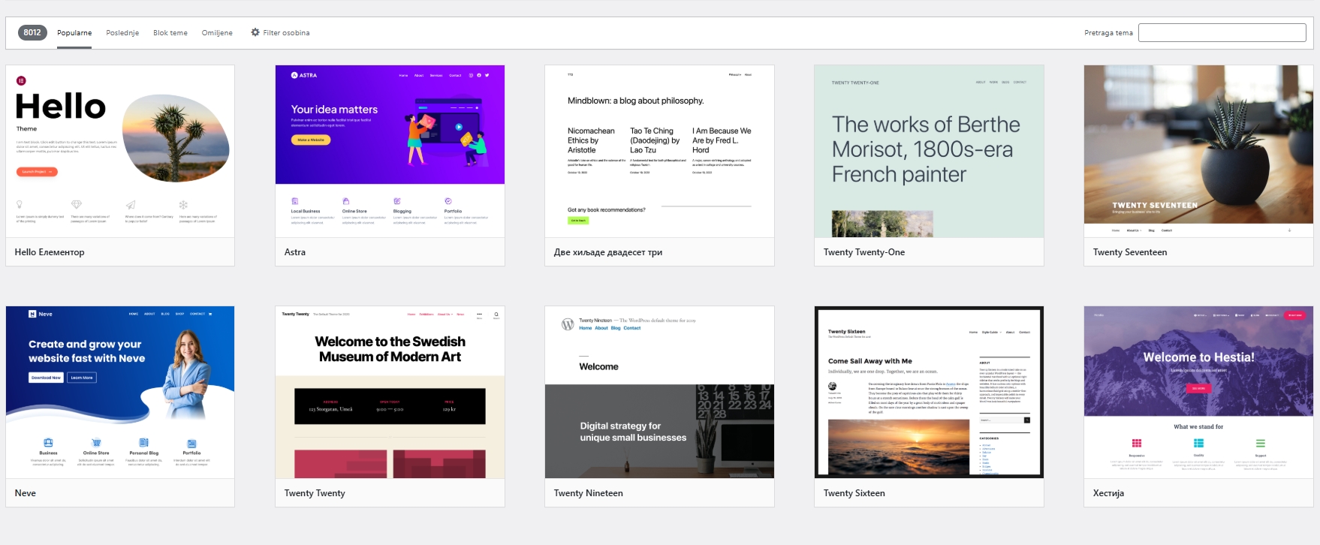Open the Twenty Twenty-One theme thumbnail

point(929,152)
